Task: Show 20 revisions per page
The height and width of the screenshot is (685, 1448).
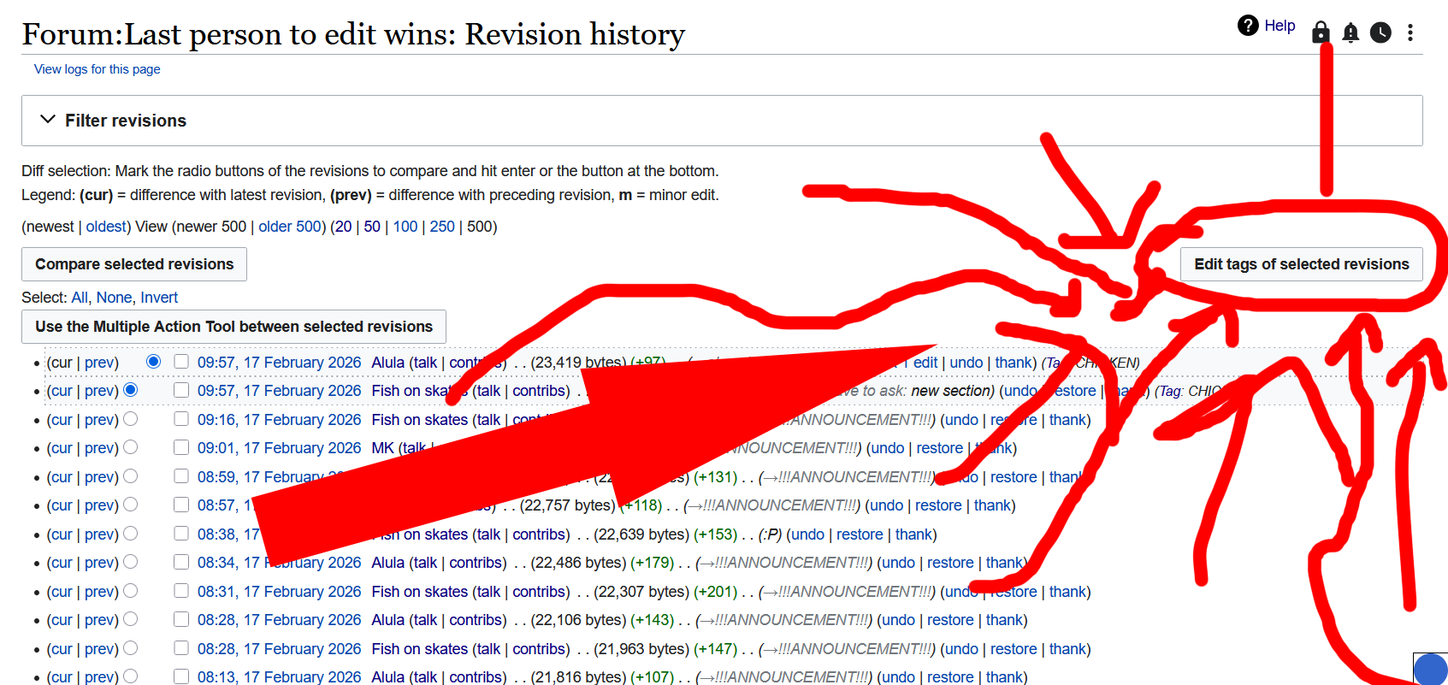Action: point(344,227)
